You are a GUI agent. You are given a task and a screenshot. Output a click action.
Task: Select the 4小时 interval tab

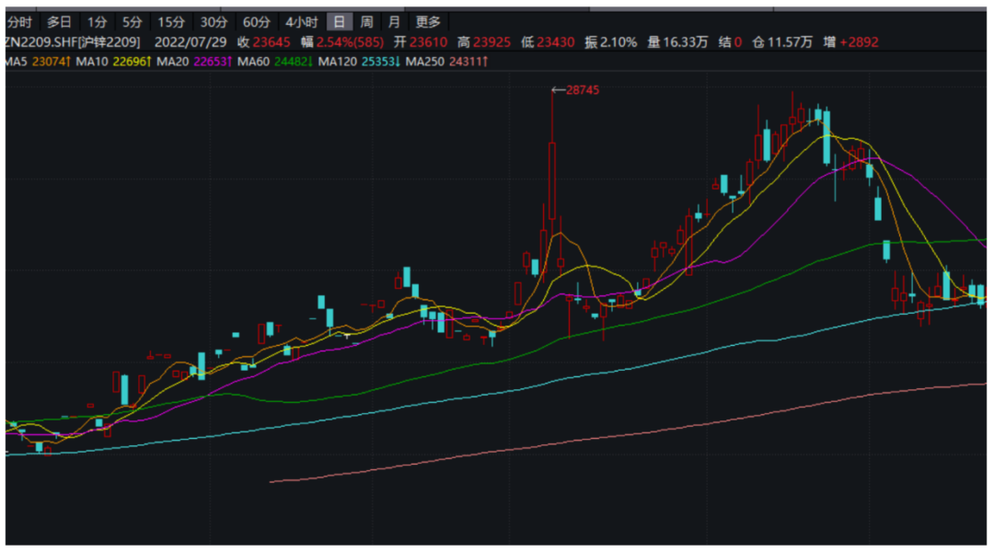coord(301,22)
